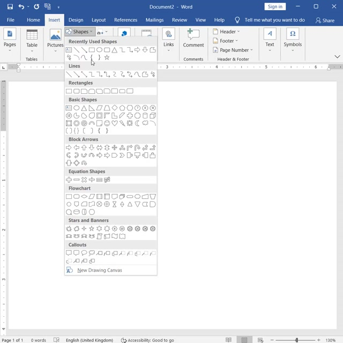
Task: Pick the heart shape in Basic Shapes
Action: tap(115, 123)
